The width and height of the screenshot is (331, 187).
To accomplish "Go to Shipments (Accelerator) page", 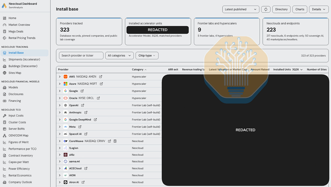I will click(24, 60).
